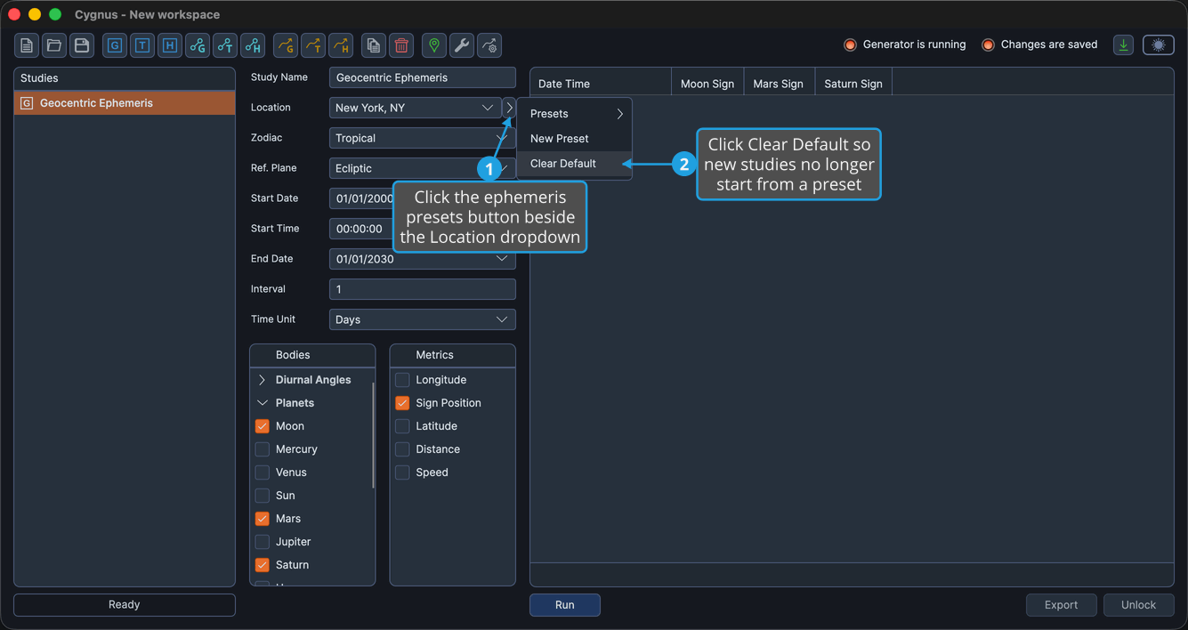Click the Mars Sign column header

point(779,84)
